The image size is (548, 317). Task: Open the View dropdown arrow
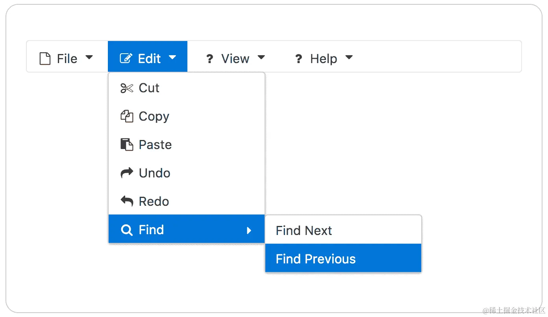pos(261,58)
